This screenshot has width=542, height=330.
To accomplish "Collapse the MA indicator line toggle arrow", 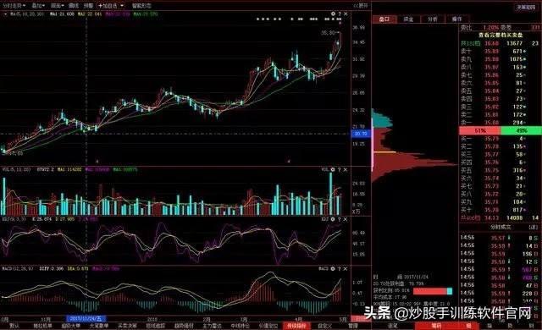I will click(5, 14).
